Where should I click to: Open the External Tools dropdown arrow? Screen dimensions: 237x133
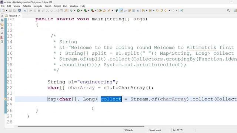(x=96, y=11)
